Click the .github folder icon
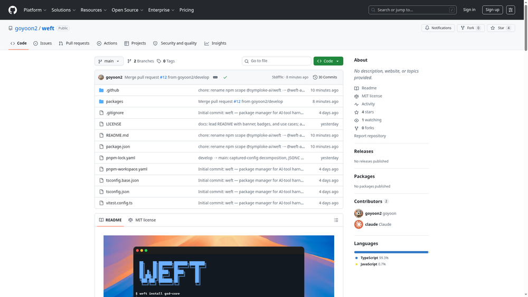The image size is (528, 297). point(101,90)
